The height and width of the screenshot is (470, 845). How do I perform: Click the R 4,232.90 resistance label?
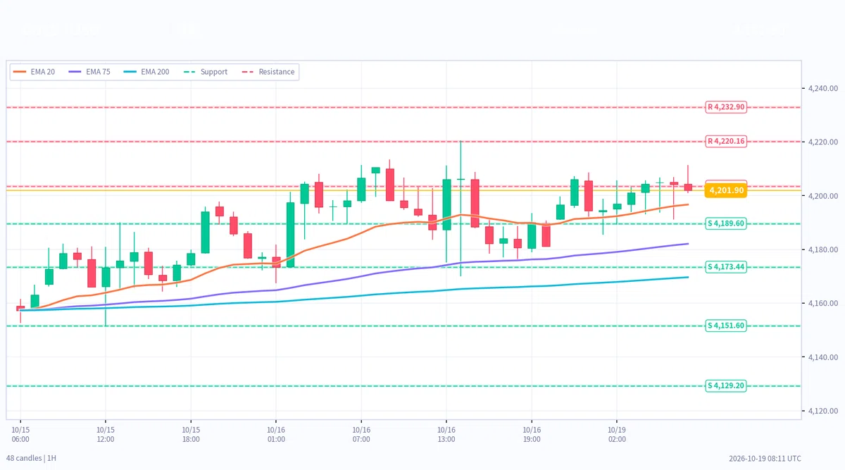pyautogui.click(x=725, y=107)
